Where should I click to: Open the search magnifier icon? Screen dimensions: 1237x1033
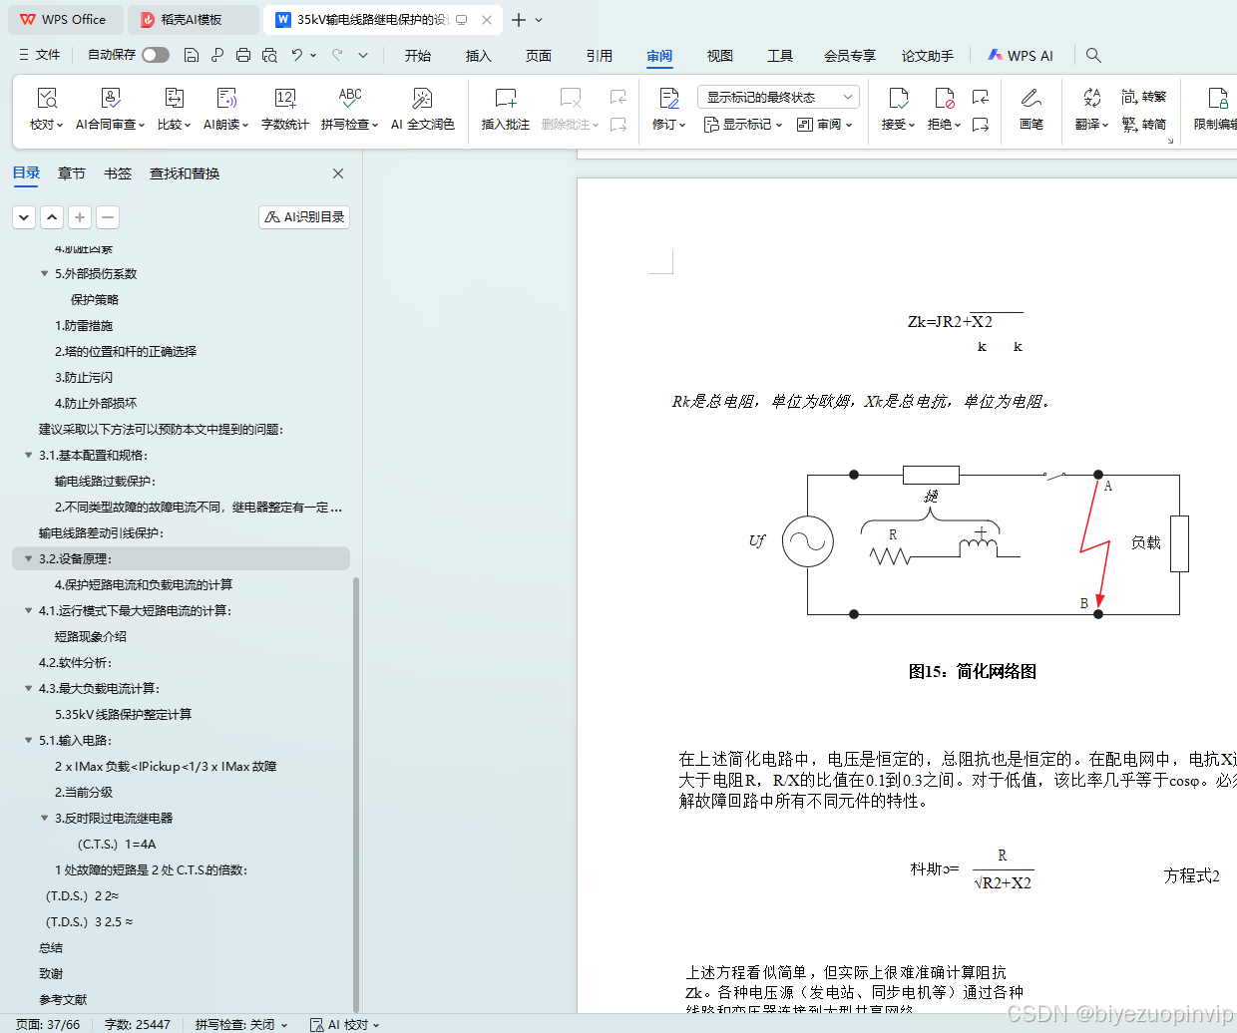(1093, 55)
